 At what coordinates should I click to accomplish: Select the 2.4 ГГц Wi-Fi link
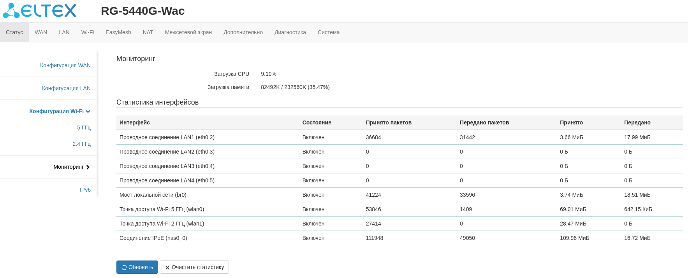pos(81,144)
